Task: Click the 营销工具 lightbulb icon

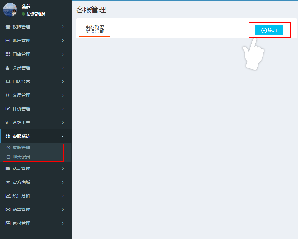Action: click(7, 122)
